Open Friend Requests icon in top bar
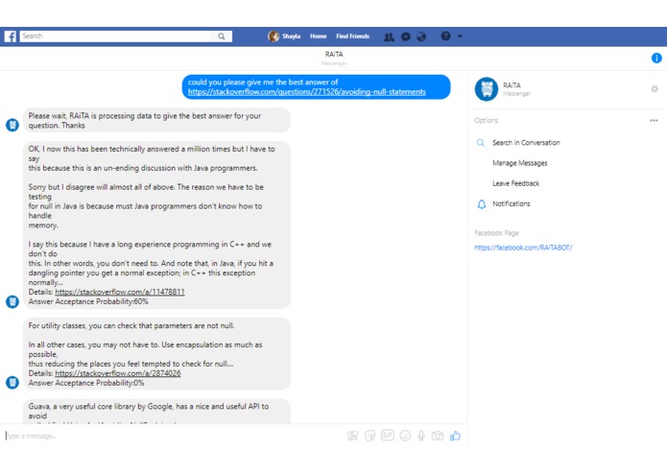This screenshot has height=474, width=667. coord(389,36)
